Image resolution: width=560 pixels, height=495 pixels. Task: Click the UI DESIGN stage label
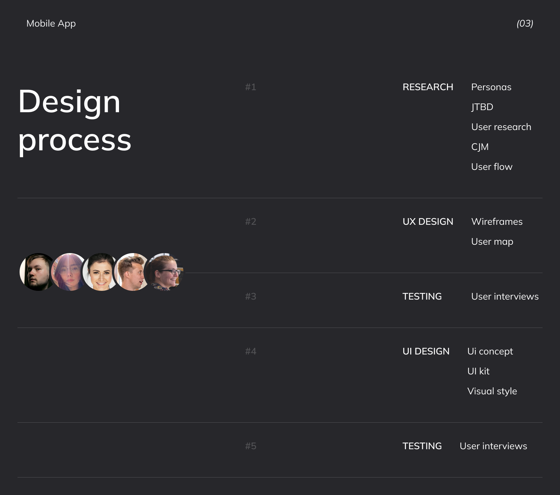click(x=426, y=351)
